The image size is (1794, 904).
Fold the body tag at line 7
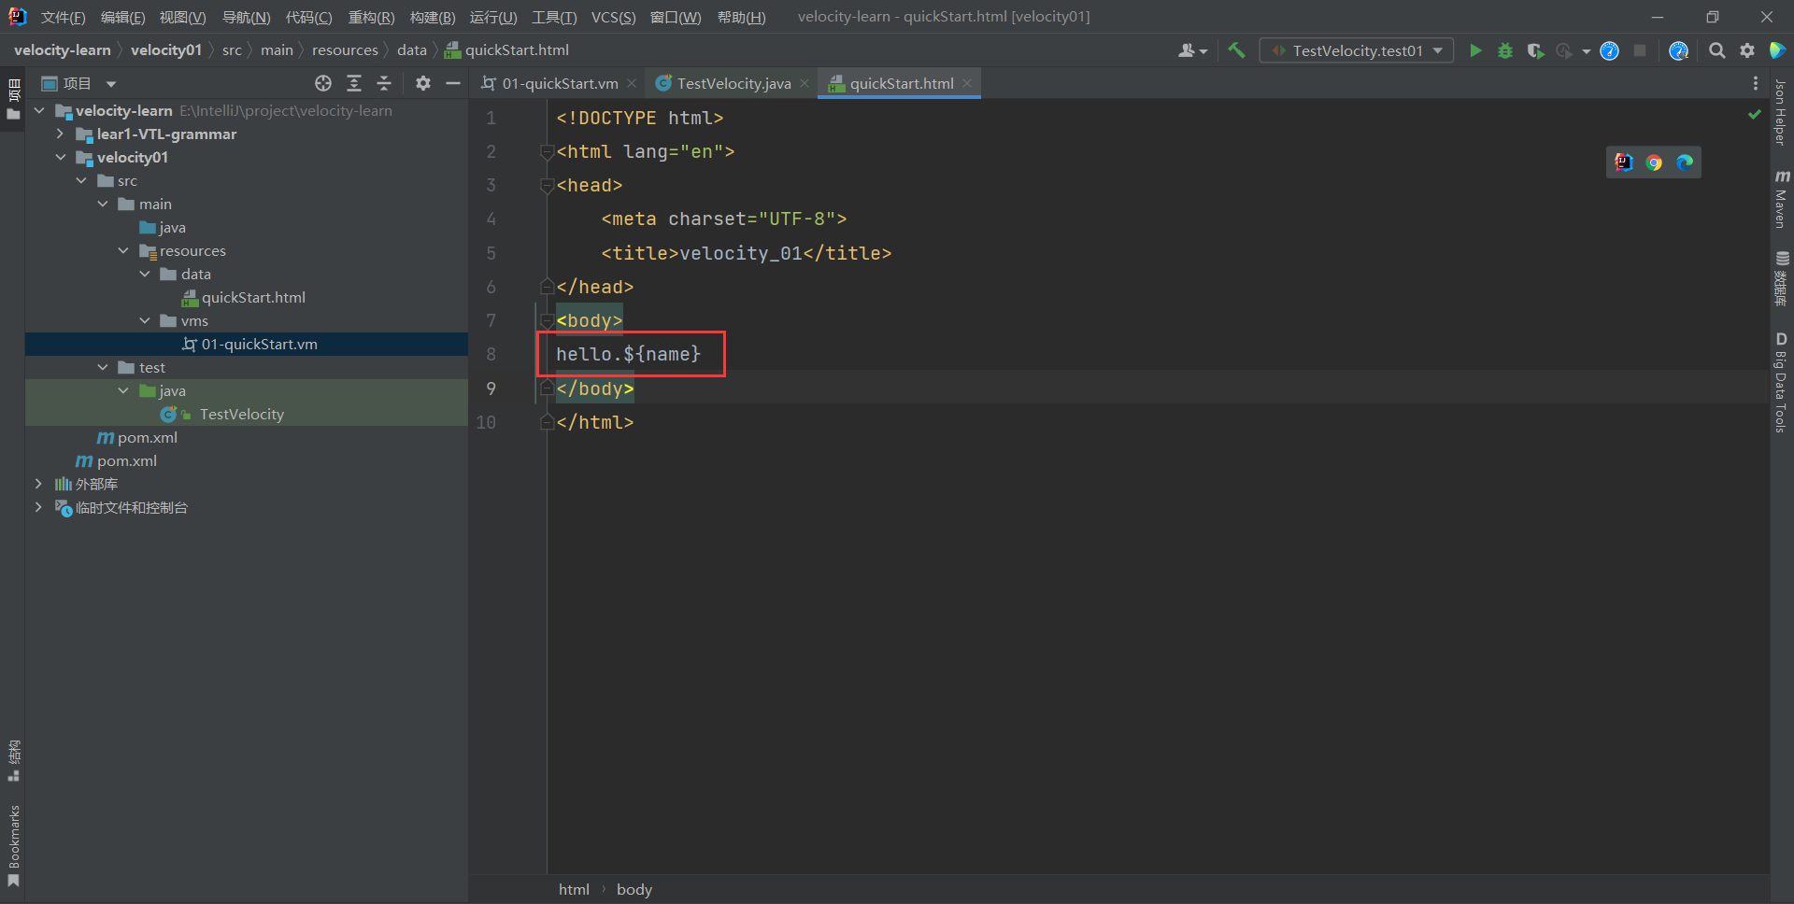tap(547, 320)
